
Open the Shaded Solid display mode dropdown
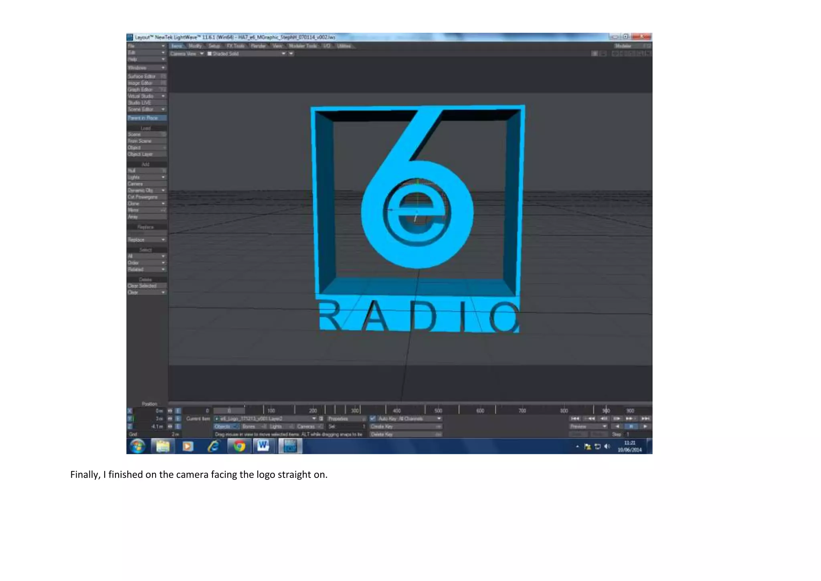pos(246,54)
